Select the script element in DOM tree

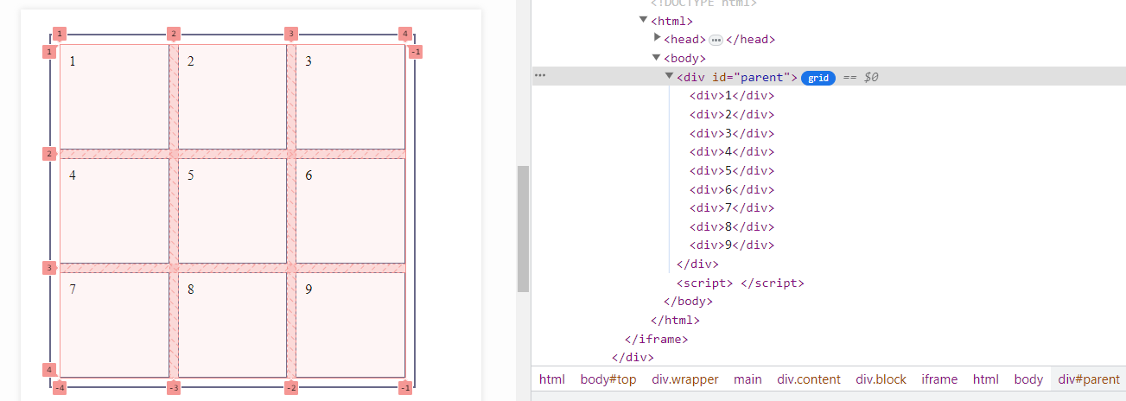[740, 283]
